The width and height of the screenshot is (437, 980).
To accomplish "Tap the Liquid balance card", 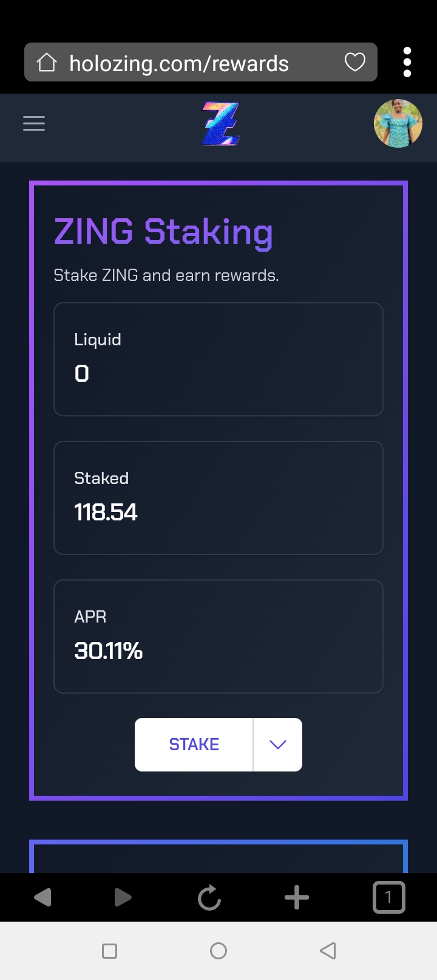I will point(218,359).
